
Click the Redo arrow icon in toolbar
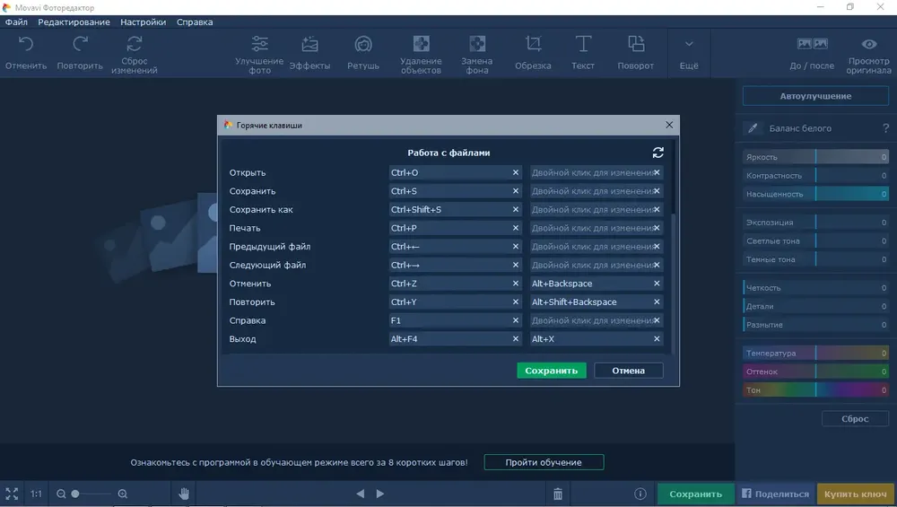click(x=80, y=44)
